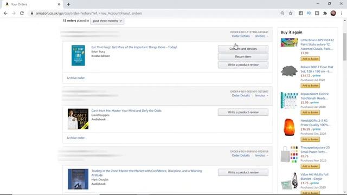
Task: Archive the Eat That Frog order
Action: [76, 78]
